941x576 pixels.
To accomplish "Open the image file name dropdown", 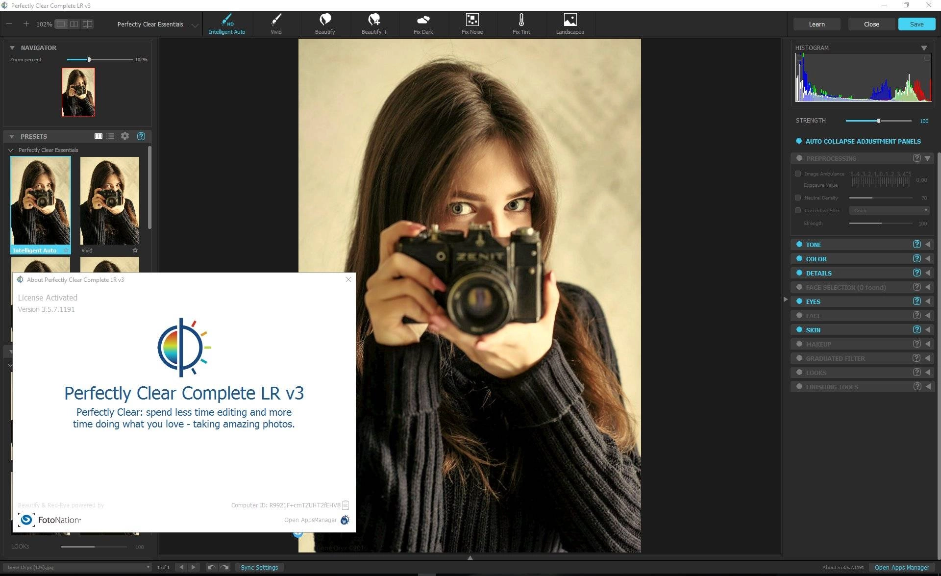I will [78, 567].
